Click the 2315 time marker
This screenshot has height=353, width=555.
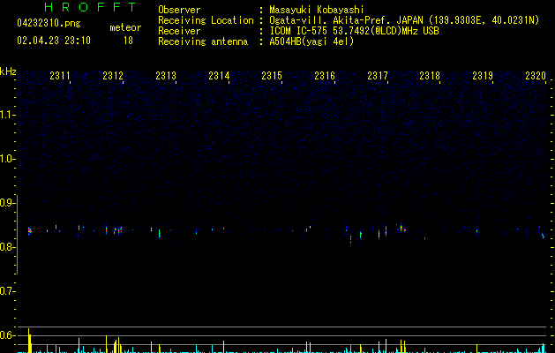click(x=272, y=76)
